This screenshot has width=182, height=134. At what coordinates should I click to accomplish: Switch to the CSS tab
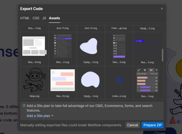pyautogui.click(x=36, y=18)
